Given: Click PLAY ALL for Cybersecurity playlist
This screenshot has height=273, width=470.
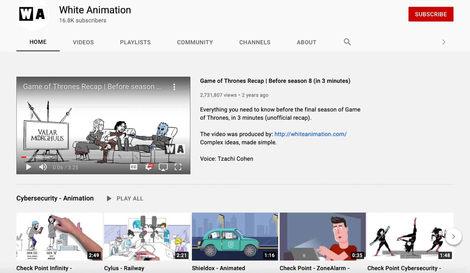Looking at the screenshot, I should click(125, 198).
